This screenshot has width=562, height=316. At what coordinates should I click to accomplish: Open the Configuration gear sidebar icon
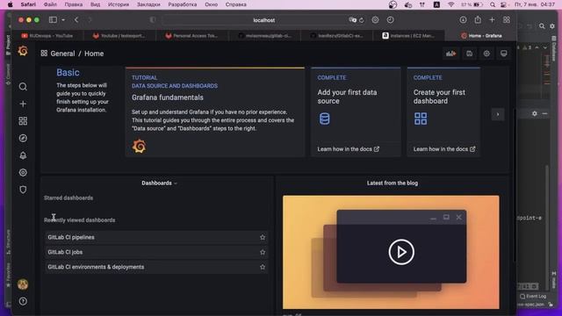coord(23,173)
